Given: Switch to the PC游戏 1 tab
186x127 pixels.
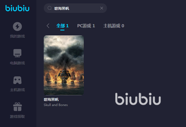Looking at the screenshot, I should 86,26.
